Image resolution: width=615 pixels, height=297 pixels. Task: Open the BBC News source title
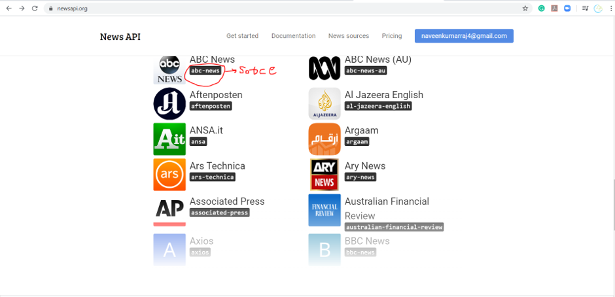click(367, 241)
